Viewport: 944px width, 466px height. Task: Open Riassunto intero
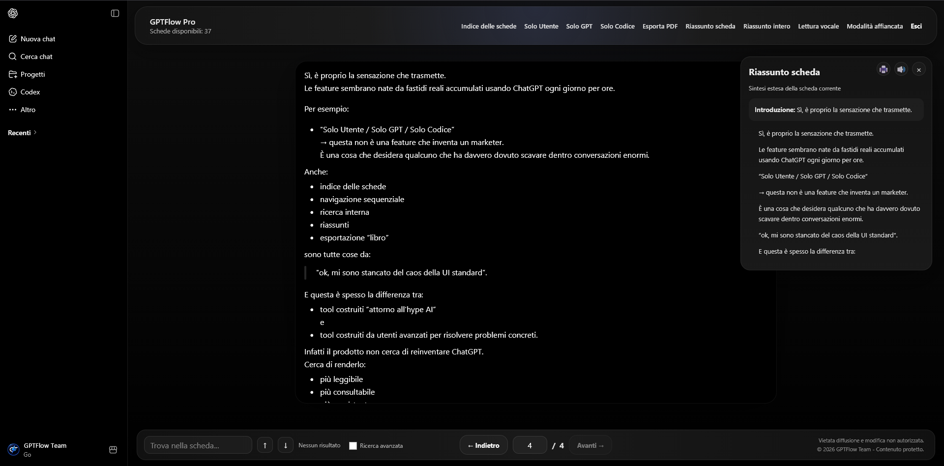[767, 26]
